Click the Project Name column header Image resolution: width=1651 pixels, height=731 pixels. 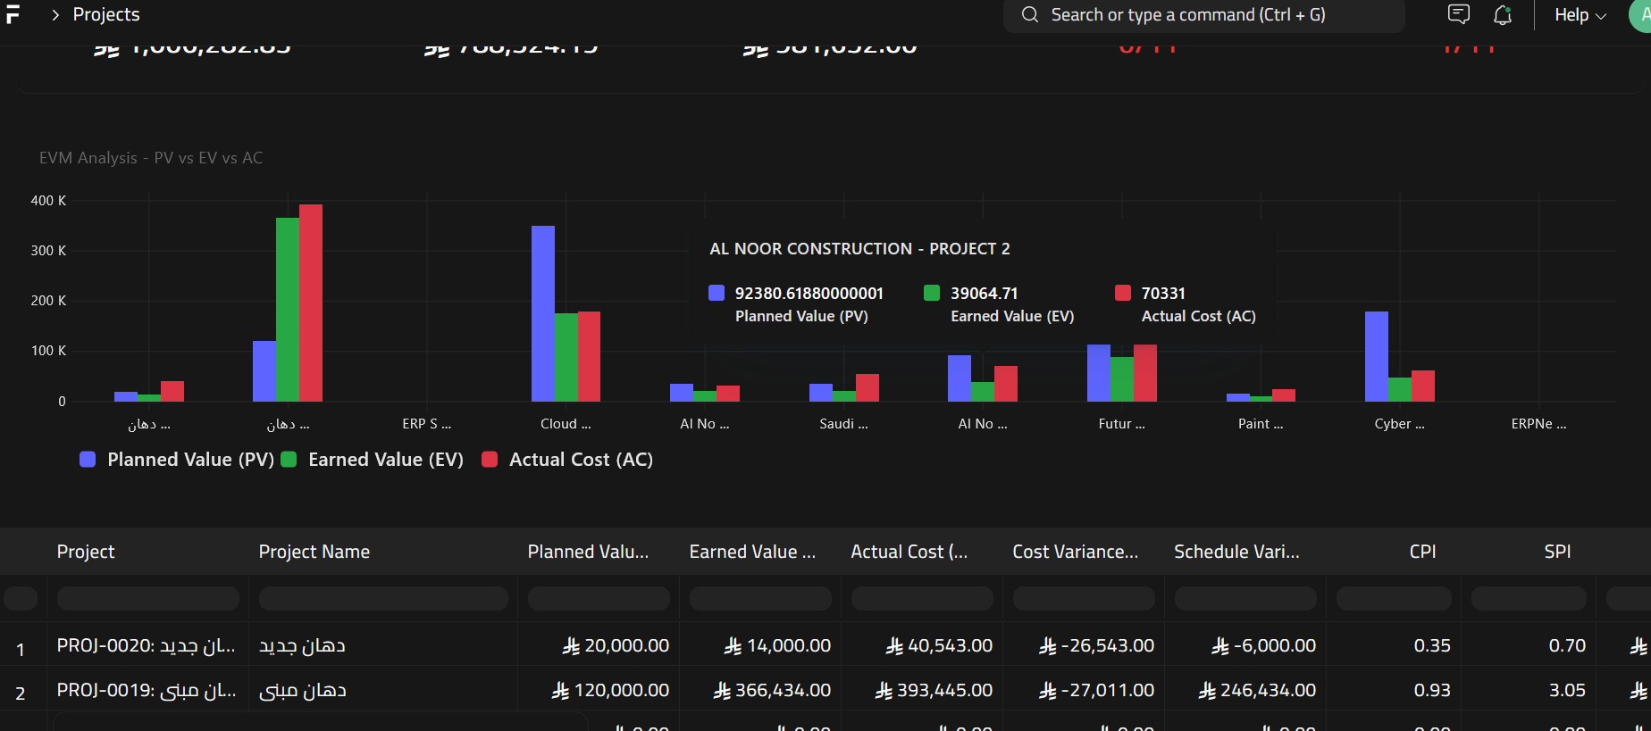314,552
